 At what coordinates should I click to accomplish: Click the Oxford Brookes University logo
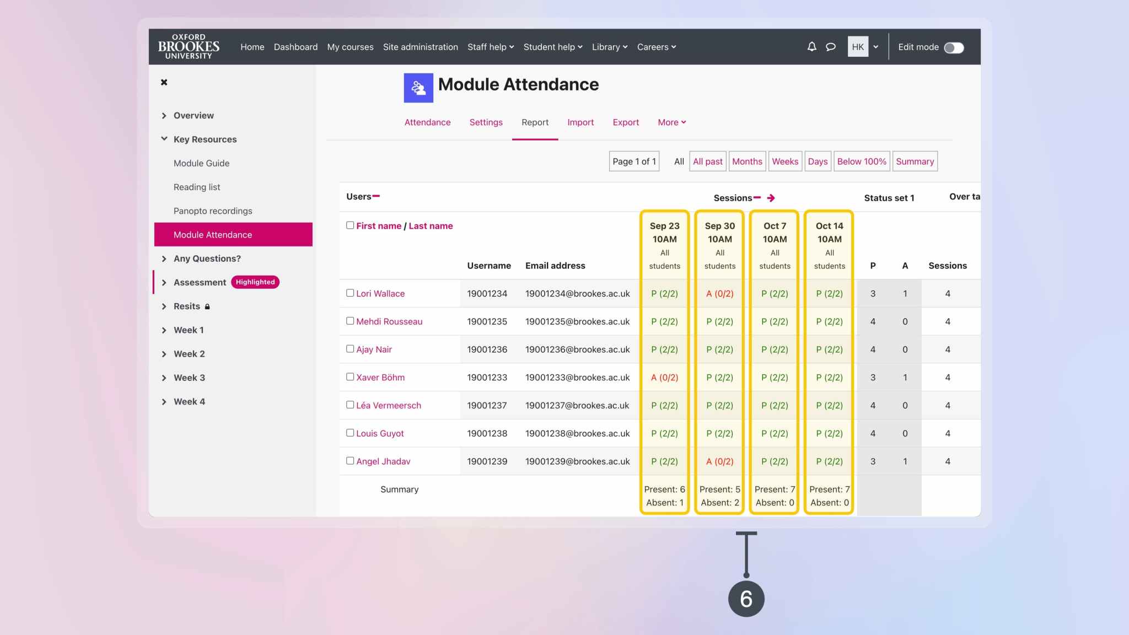[x=187, y=46]
